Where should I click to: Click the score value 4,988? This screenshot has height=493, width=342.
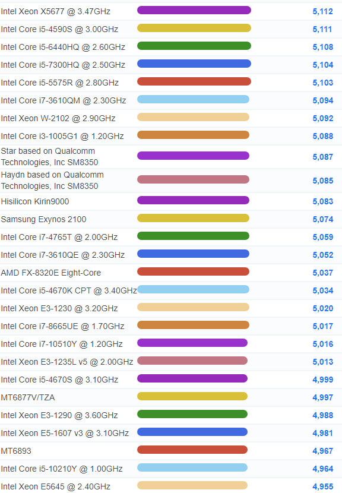coord(322,415)
